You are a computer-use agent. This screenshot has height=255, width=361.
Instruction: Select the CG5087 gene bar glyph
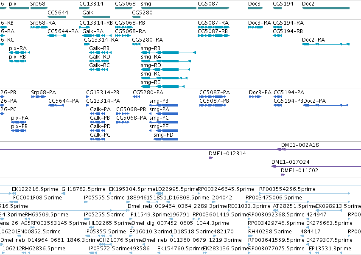[214, 8]
